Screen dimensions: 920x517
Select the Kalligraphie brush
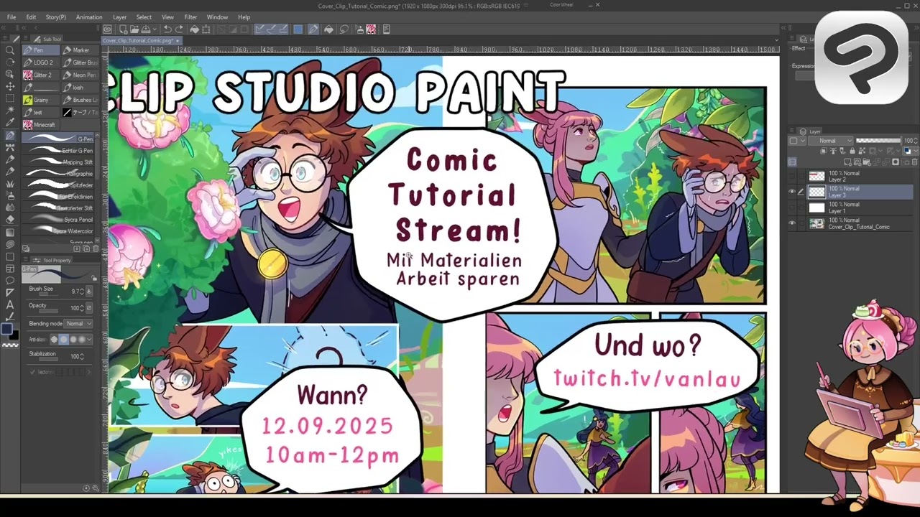(59, 174)
